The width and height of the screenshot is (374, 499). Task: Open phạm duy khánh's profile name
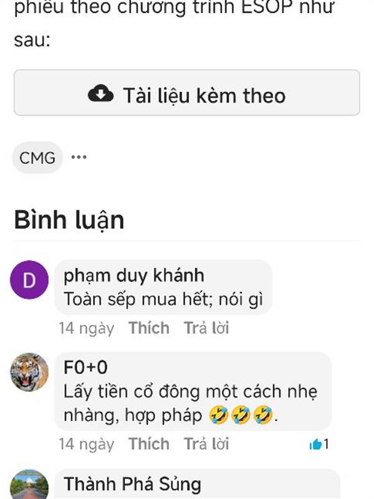coord(134,276)
